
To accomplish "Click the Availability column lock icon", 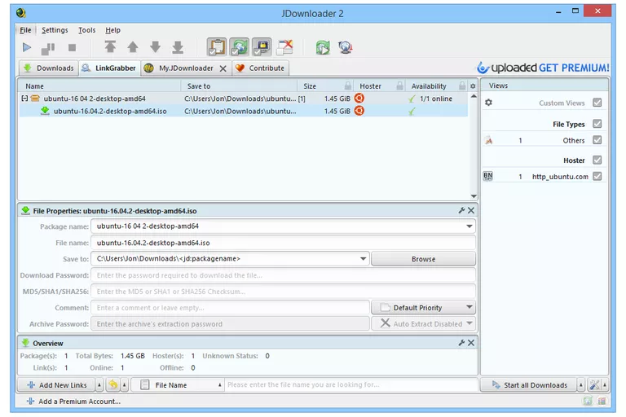I will [x=462, y=86].
